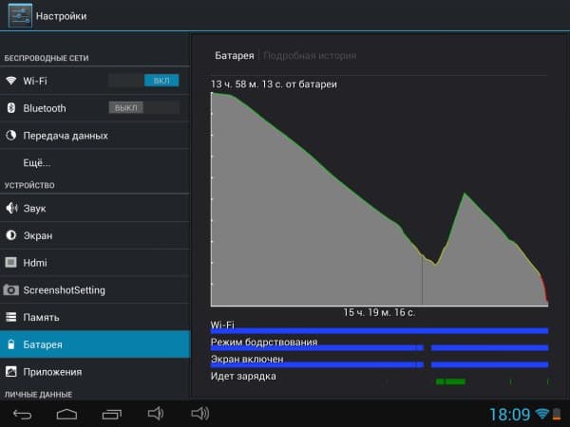Viewport: 570px width, 427px height.
Task: Tap the battery icon in Батарея row
Action: [x=11, y=344]
